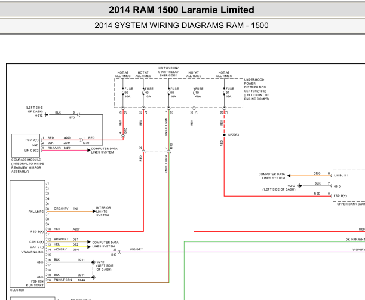Click the "CAN C (-)" pin label

tap(36, 247)
